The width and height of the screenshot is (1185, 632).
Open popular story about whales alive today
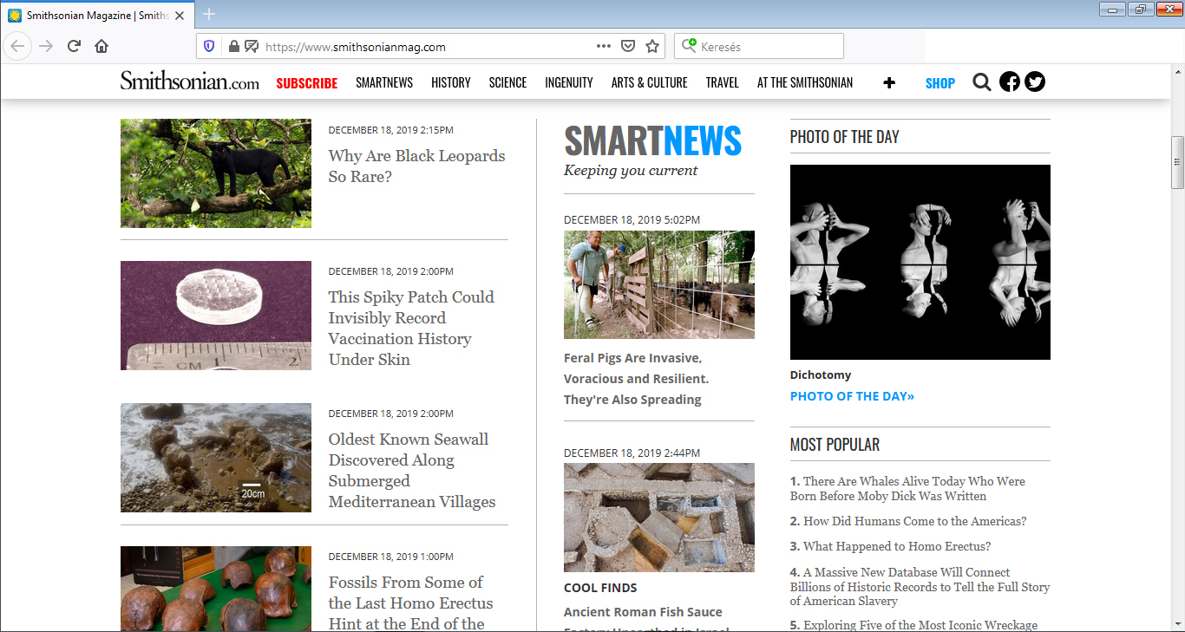[907, 489]
